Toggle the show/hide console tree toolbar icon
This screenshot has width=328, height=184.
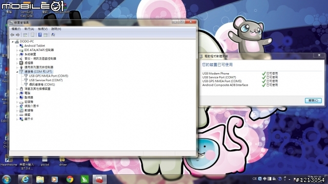25,35
